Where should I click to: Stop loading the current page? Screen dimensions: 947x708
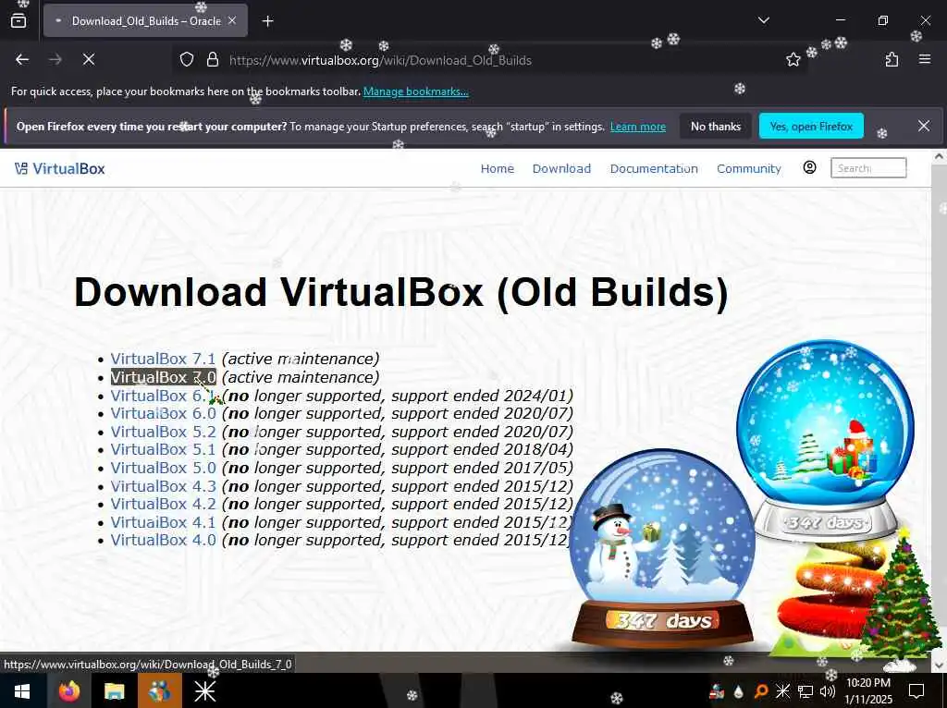pyautogui.click(x=89, y=60)
